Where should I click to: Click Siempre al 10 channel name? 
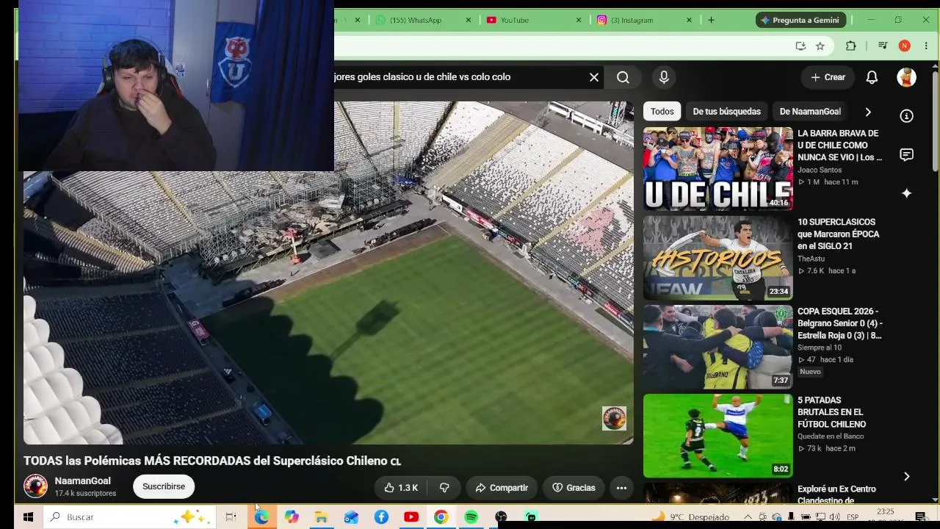coord(820,348)
